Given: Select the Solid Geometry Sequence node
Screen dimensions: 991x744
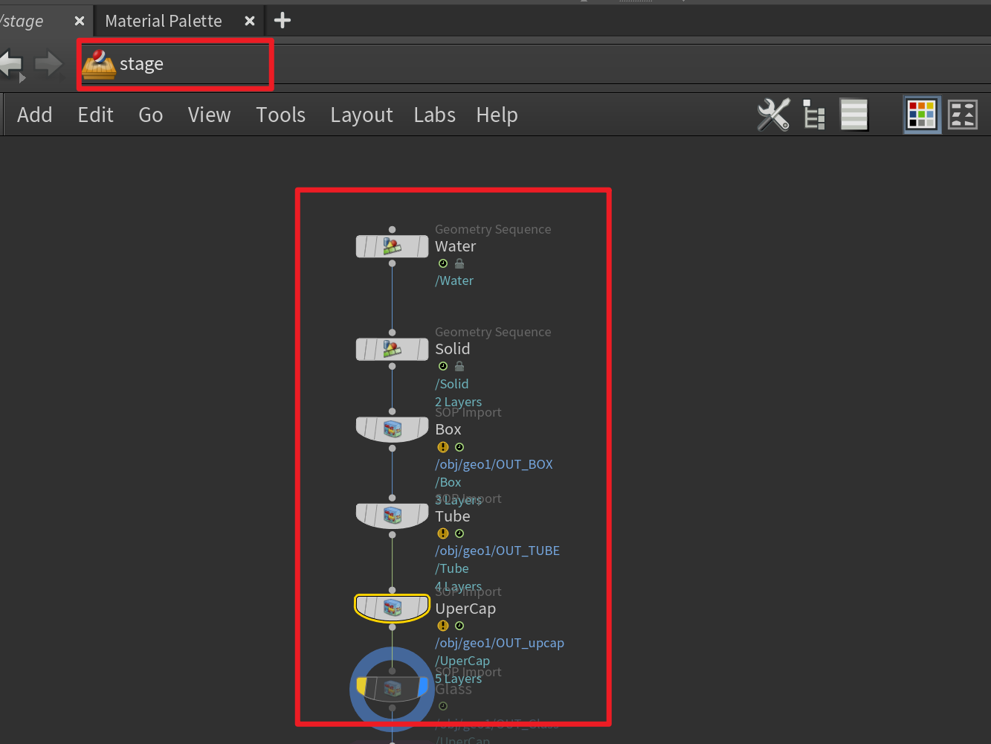Looking at the screenshot, I should click(x=393, y=349).
